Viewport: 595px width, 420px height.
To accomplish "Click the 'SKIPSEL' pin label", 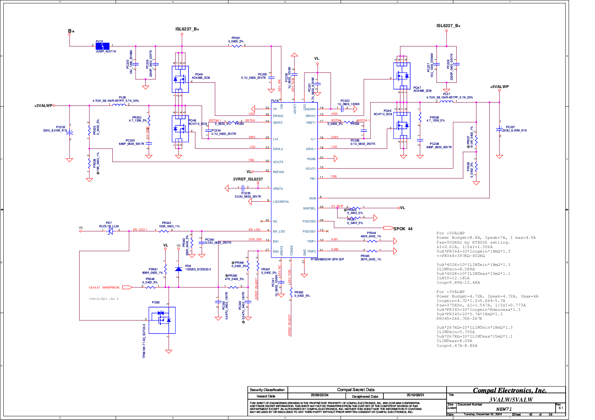I will pyautogui.click(x=309, y=208).
